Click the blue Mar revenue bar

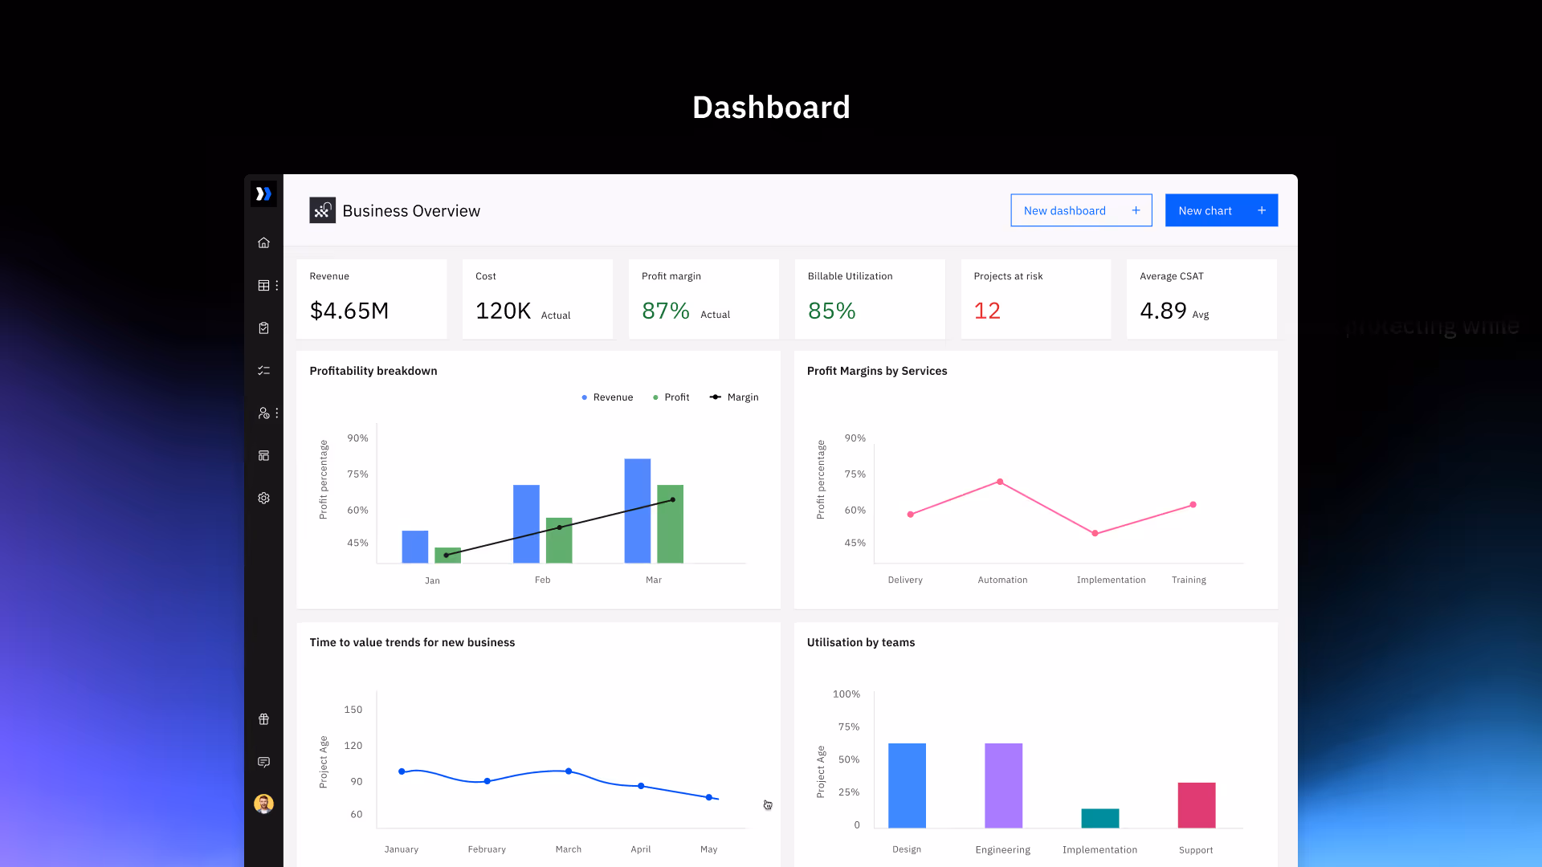pyautogui.click(x=638, y=511)
